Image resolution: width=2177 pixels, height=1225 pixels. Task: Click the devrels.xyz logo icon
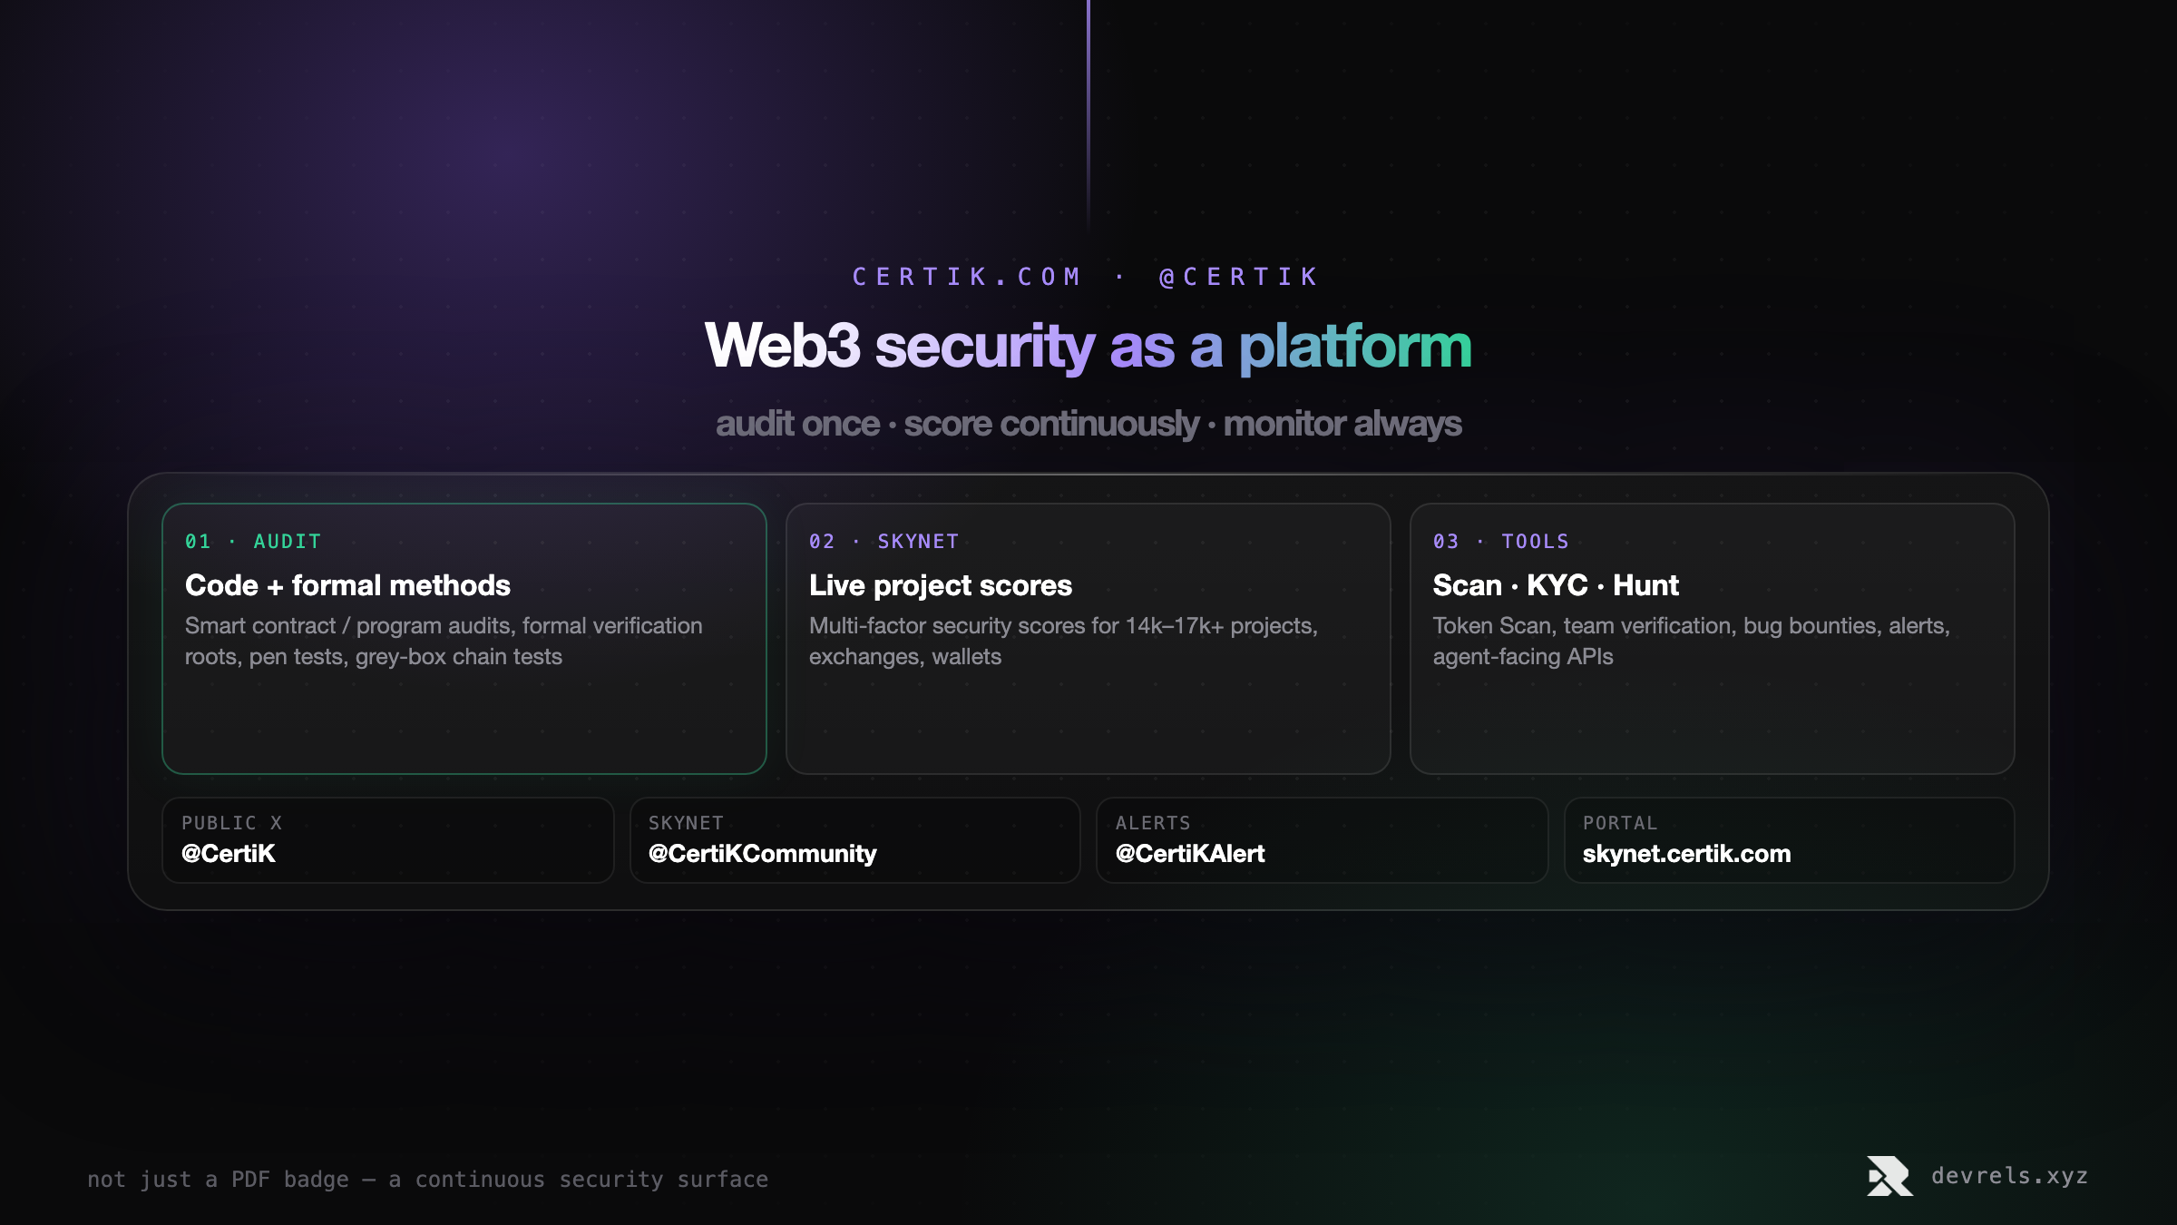click(1889, 1176)
